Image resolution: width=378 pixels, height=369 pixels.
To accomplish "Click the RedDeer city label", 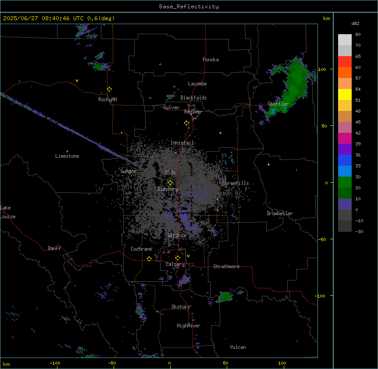I will (193, 112).
